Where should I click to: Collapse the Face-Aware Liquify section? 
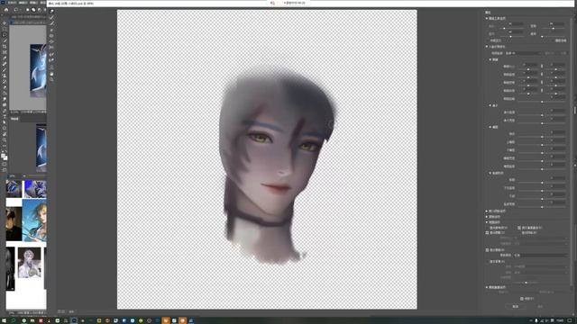(487, 47)
